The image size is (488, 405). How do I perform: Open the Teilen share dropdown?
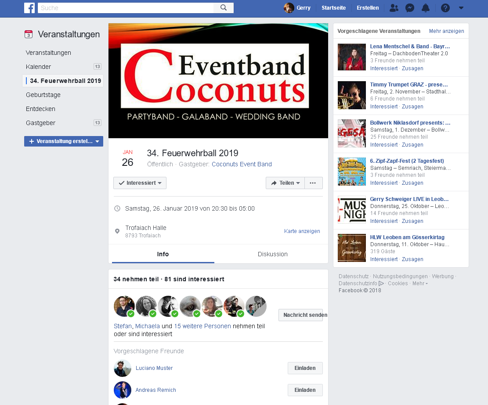pos(285,183)
